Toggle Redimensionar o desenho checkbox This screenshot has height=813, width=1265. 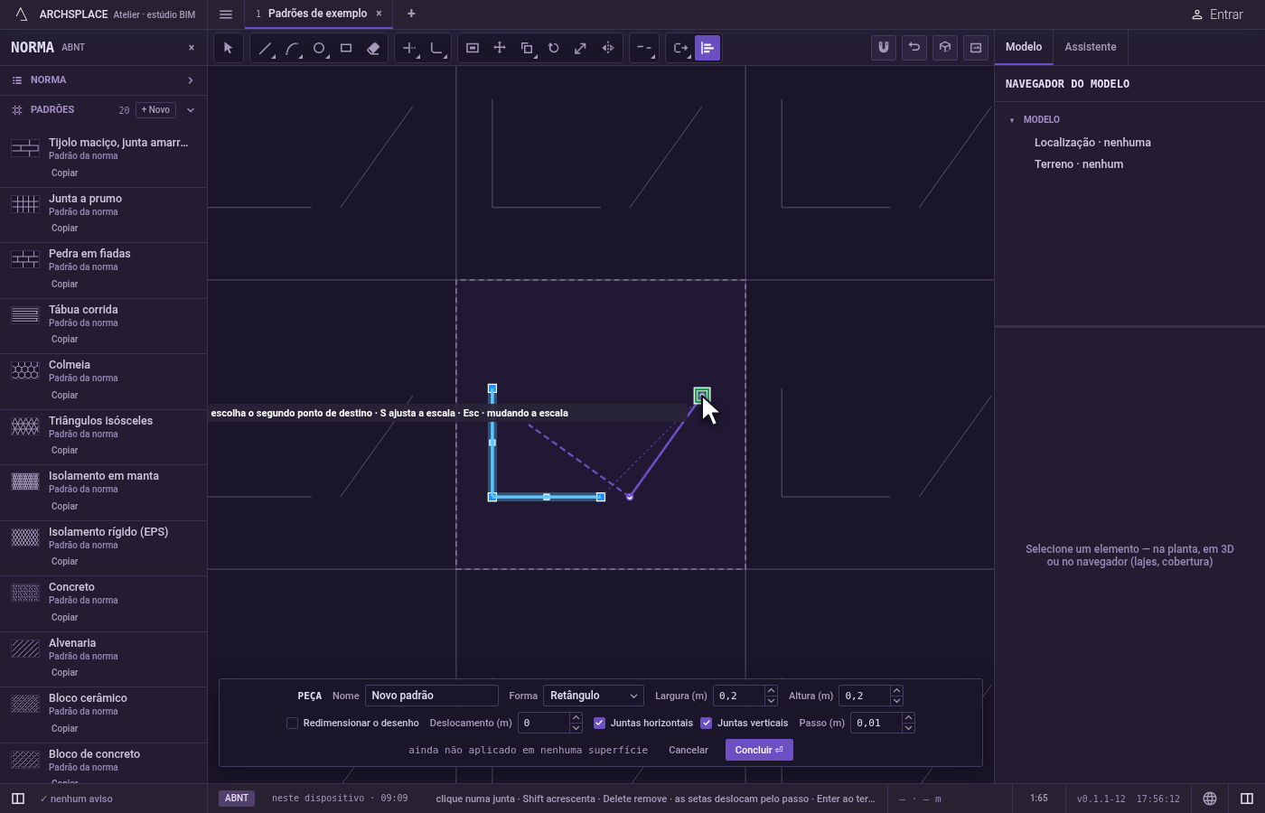292,723
